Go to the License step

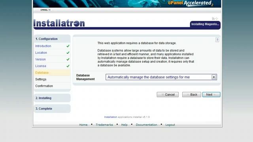pos(41,66)
